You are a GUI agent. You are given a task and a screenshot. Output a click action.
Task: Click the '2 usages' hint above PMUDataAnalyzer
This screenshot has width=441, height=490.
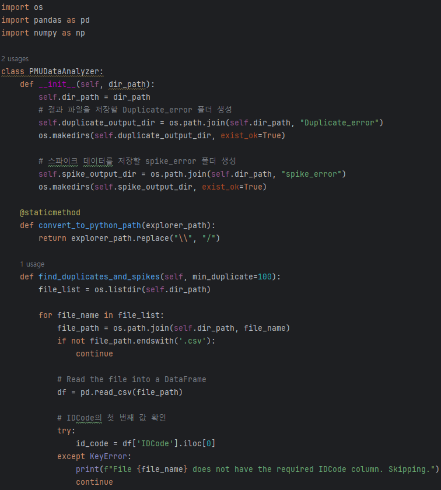click(x=15, y=59)
